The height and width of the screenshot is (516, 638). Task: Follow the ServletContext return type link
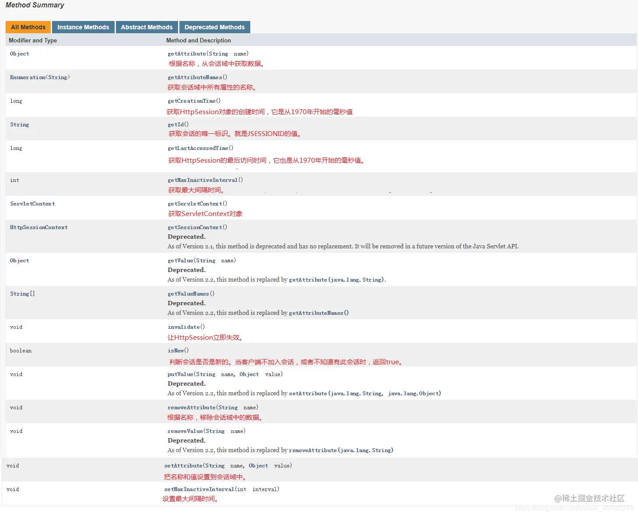point(32,204)
